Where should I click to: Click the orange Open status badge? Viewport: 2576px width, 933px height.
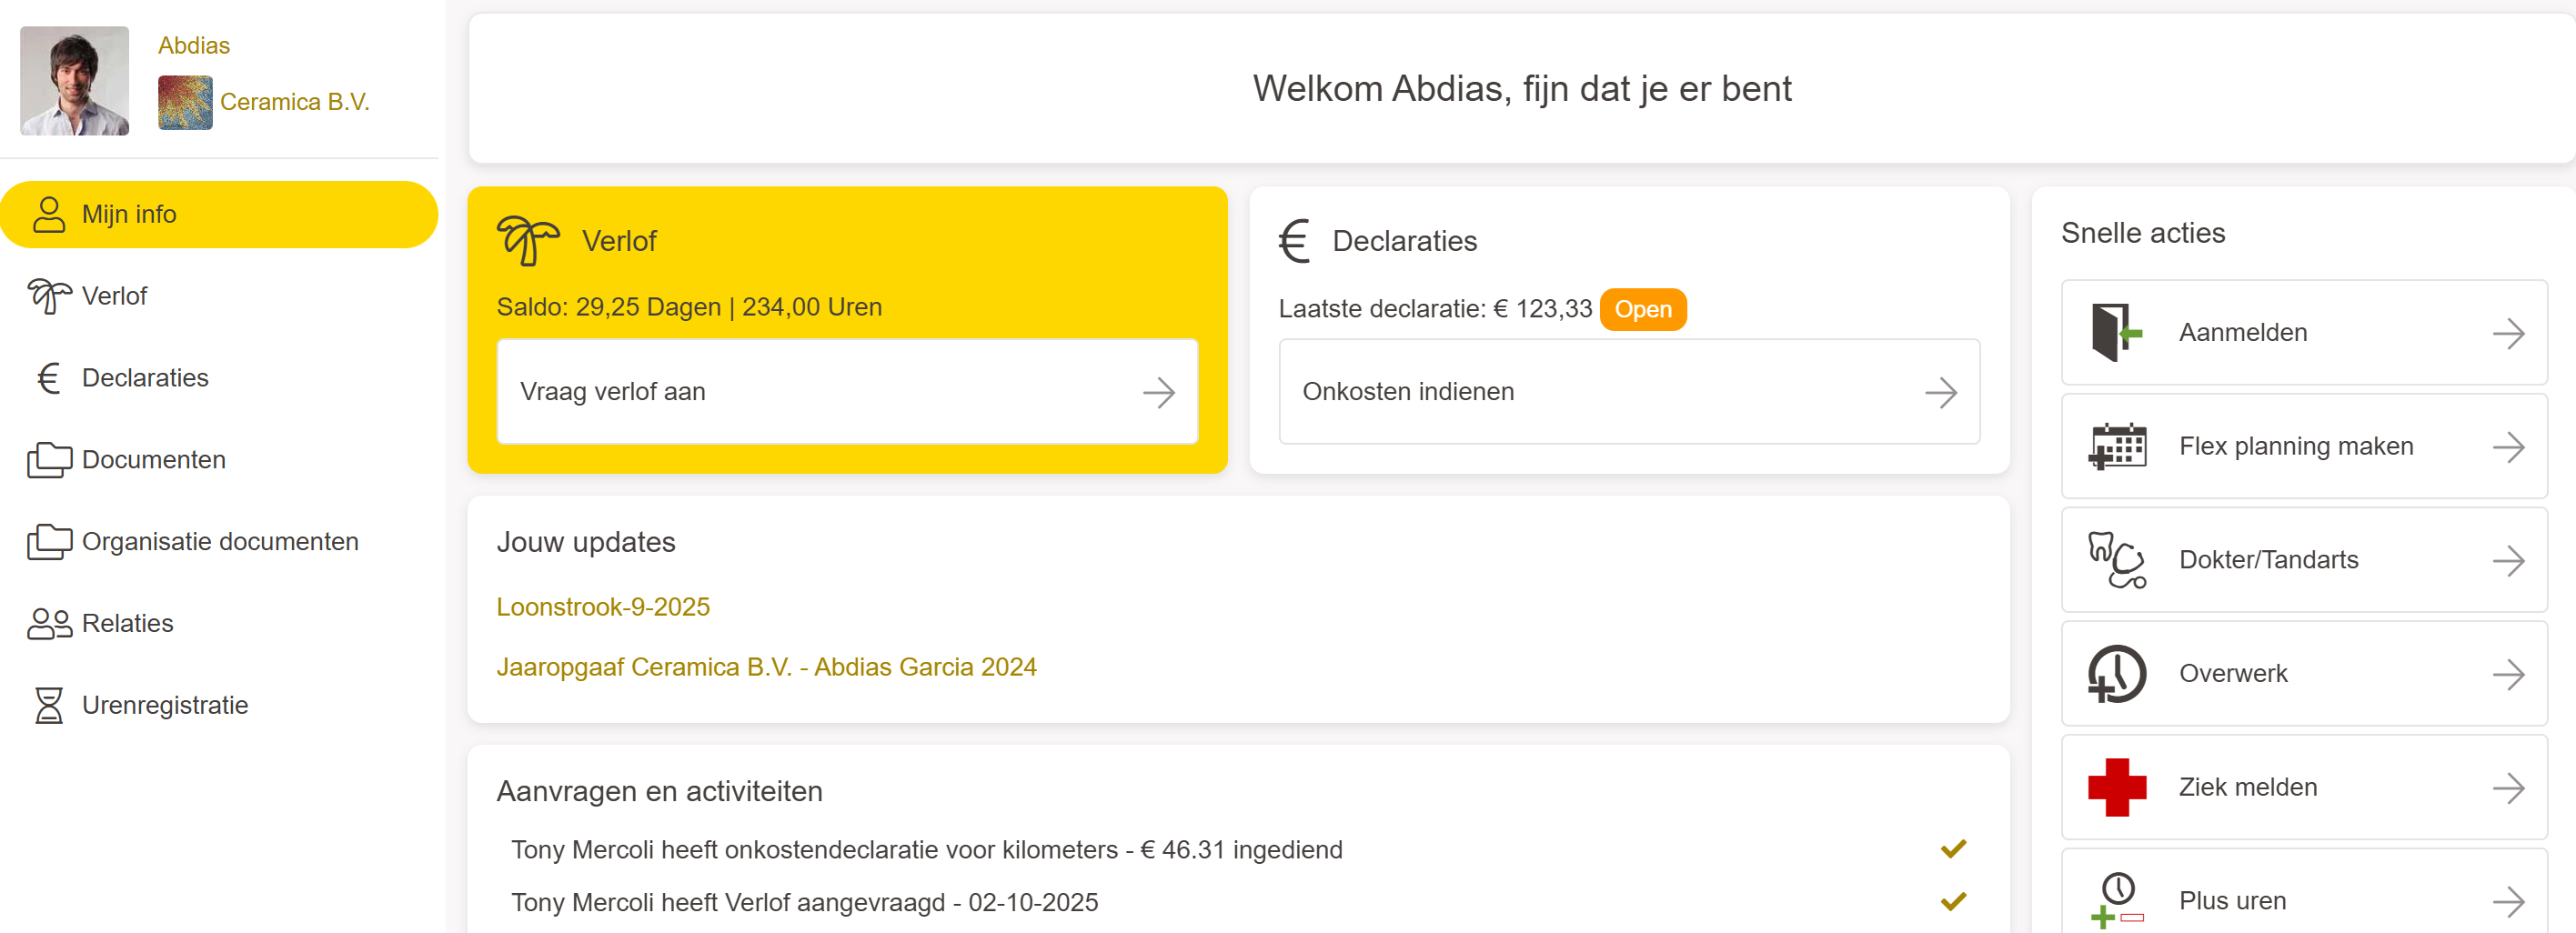click(x=1642, y=309)
